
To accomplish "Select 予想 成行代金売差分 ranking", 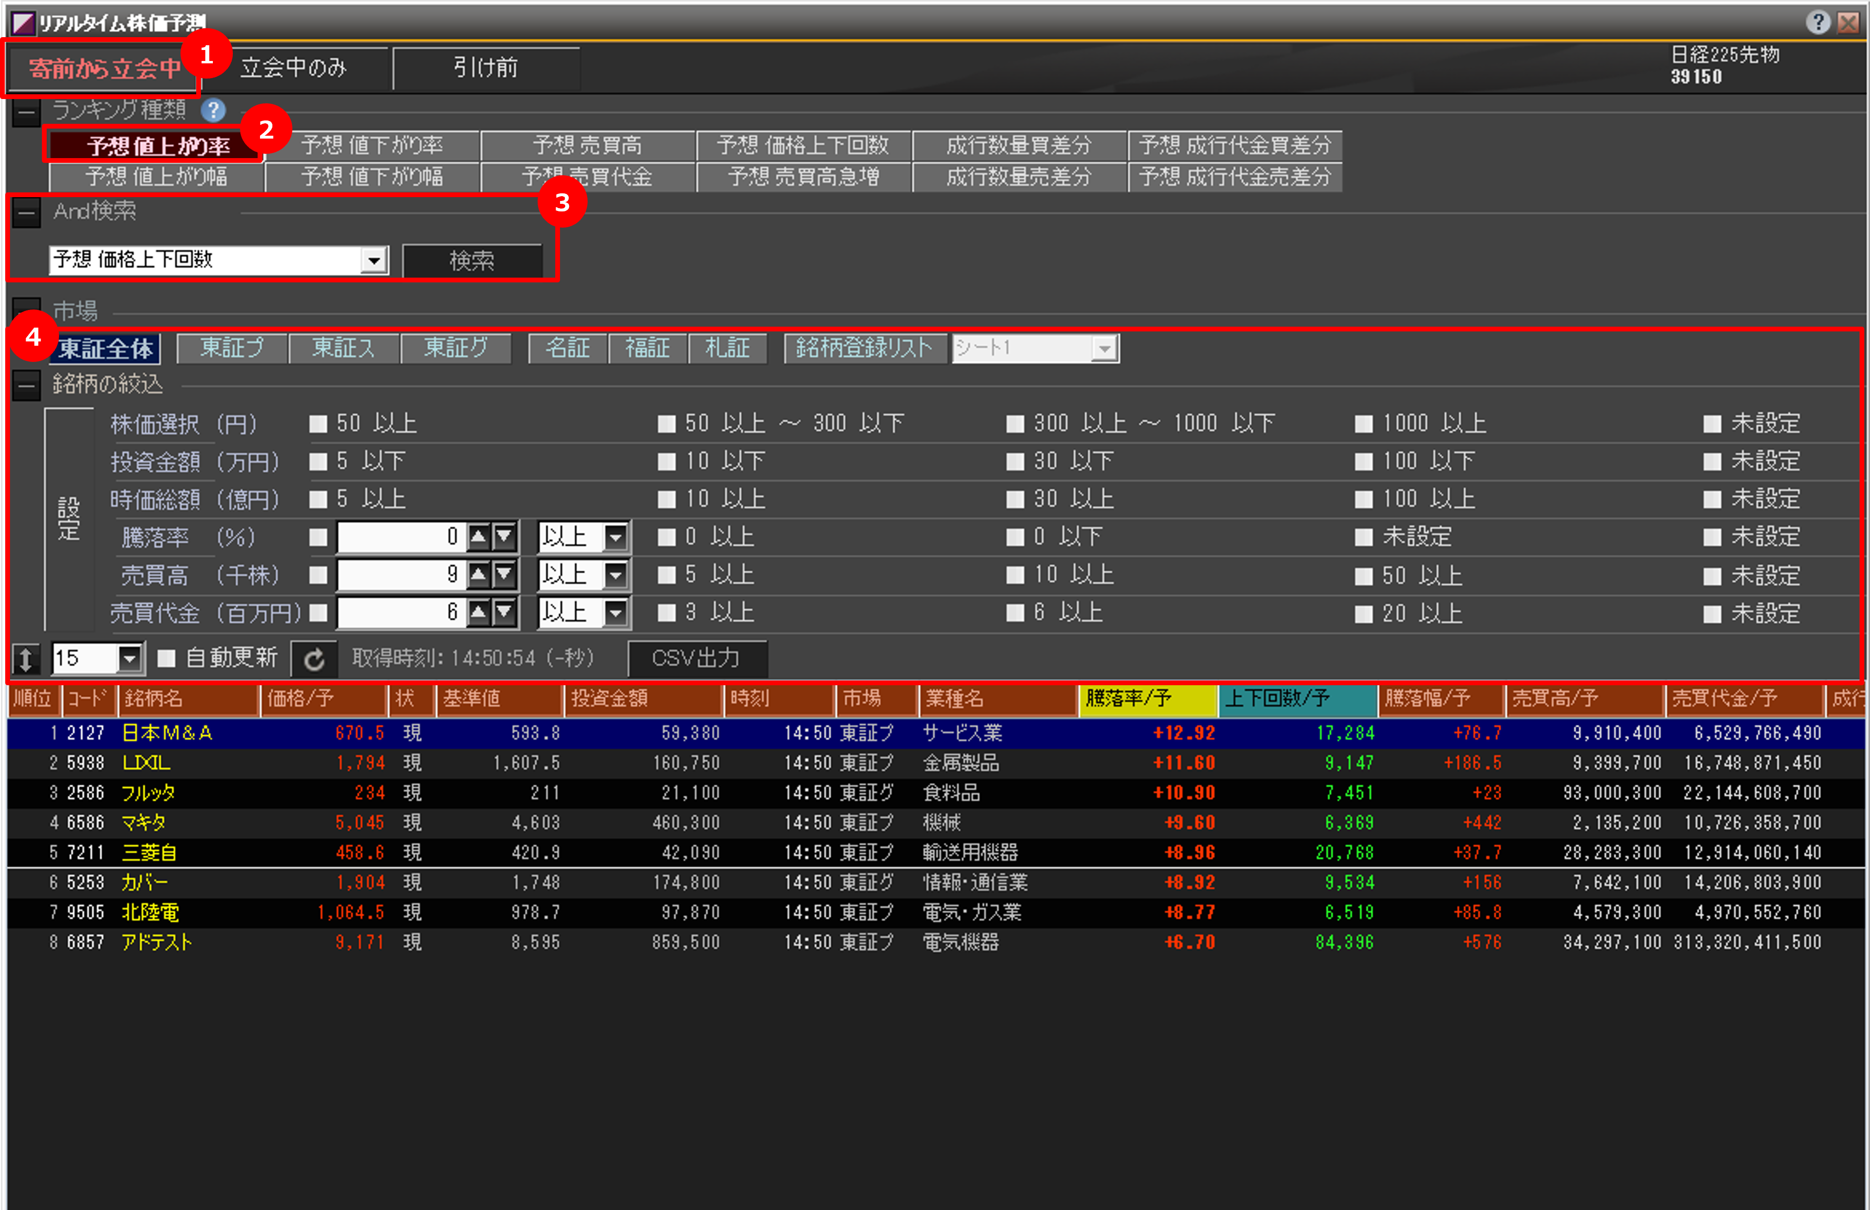I will [1235, 177].
